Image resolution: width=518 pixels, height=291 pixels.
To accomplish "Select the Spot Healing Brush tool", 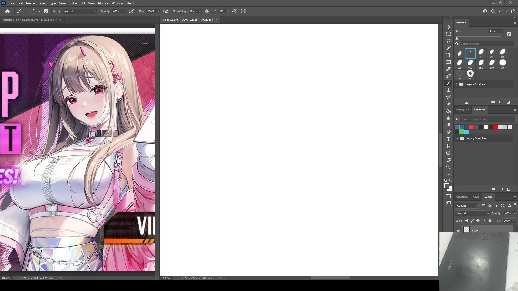I will (448, 76).
